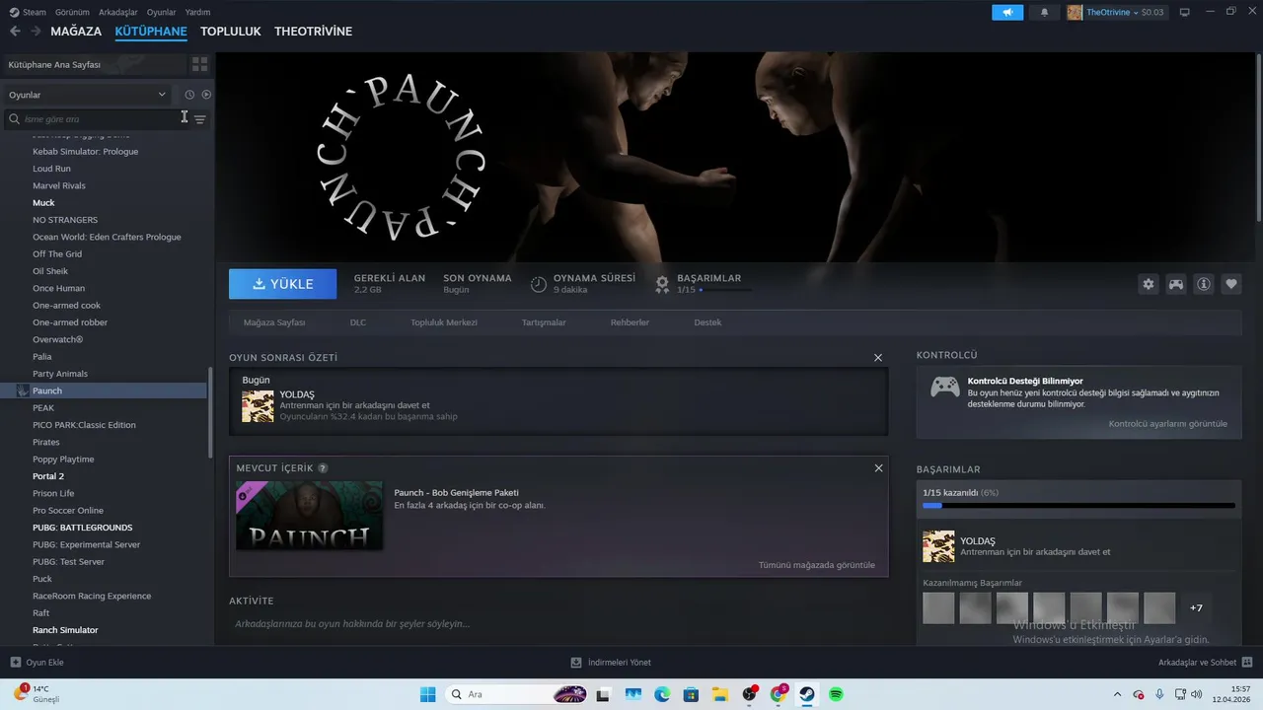Open the Rehberler link

[x=630, y=322]
